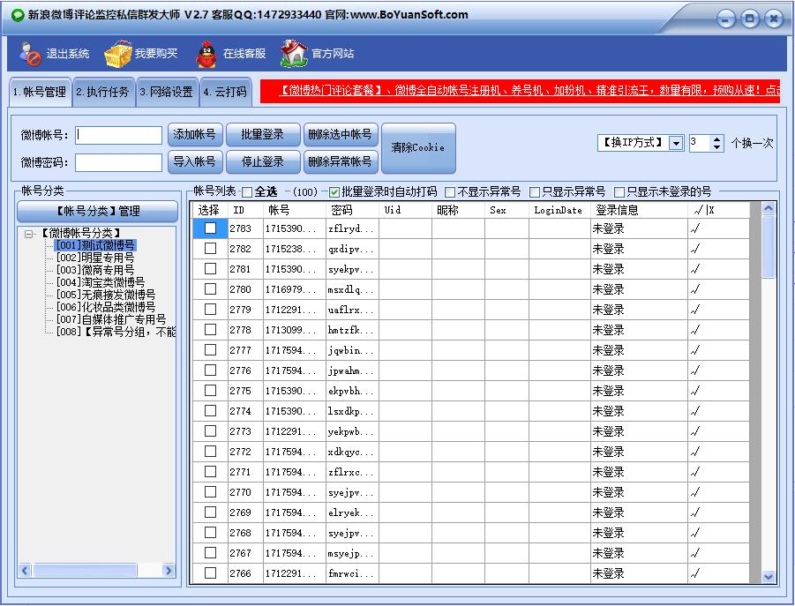Open the 官方网站 house icon
The width and height of the screenshot is (795, 606).
click(294, 54)
